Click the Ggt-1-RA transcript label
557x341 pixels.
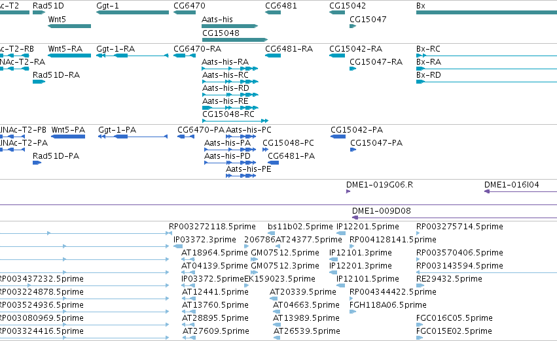115,48
